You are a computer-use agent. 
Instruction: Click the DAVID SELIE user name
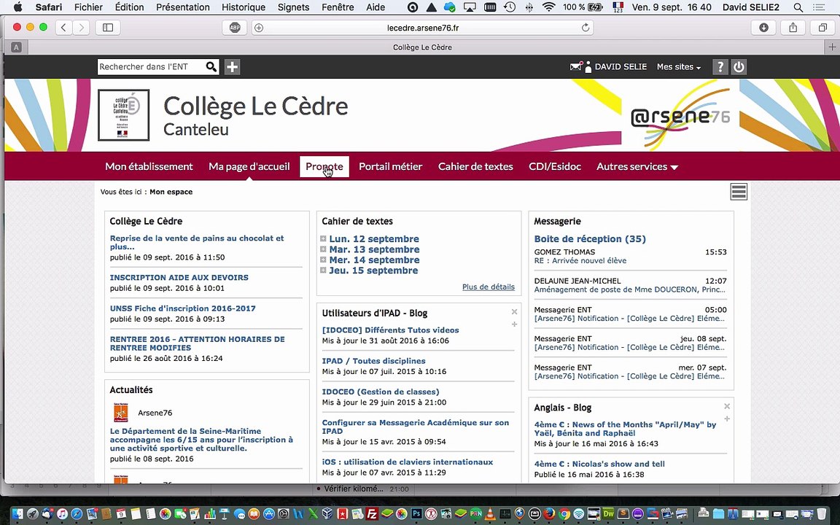pos(621,67)
